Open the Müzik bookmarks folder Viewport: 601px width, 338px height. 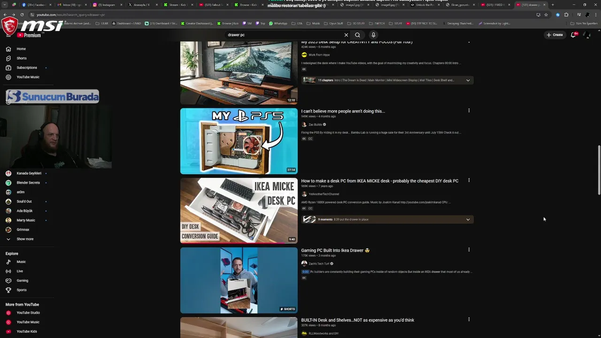tap(314, 23)
